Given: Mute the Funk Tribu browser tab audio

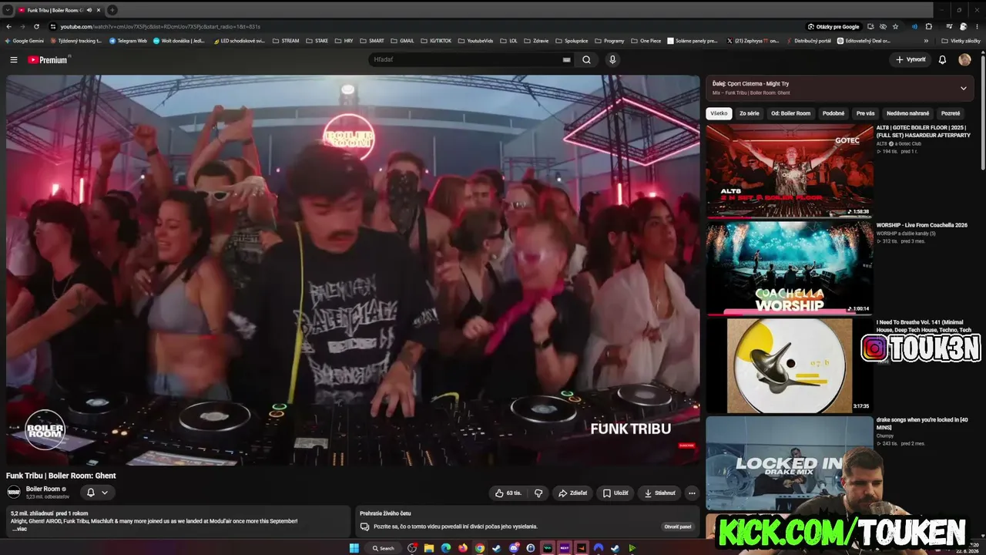Looking at the screenshot, I should click(x=89, y=10).
